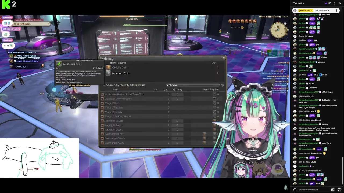Click the Montiont Coin icon
Screen dimensions: 344x193
click(108, 73)
